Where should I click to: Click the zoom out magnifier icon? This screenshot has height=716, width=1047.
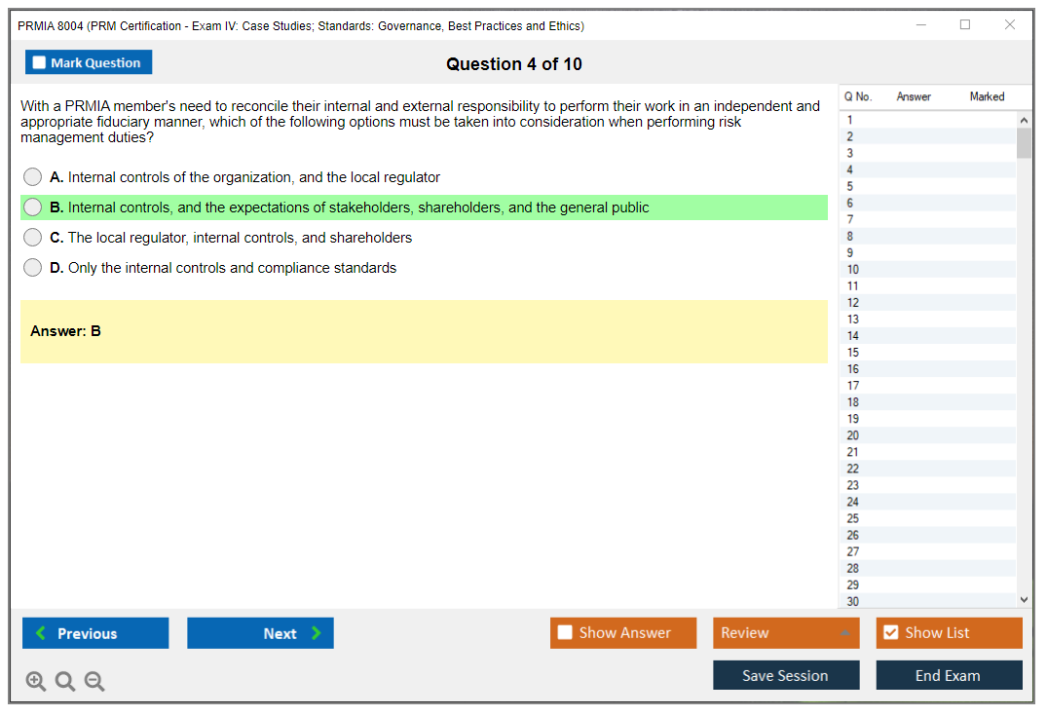[94, 682]
